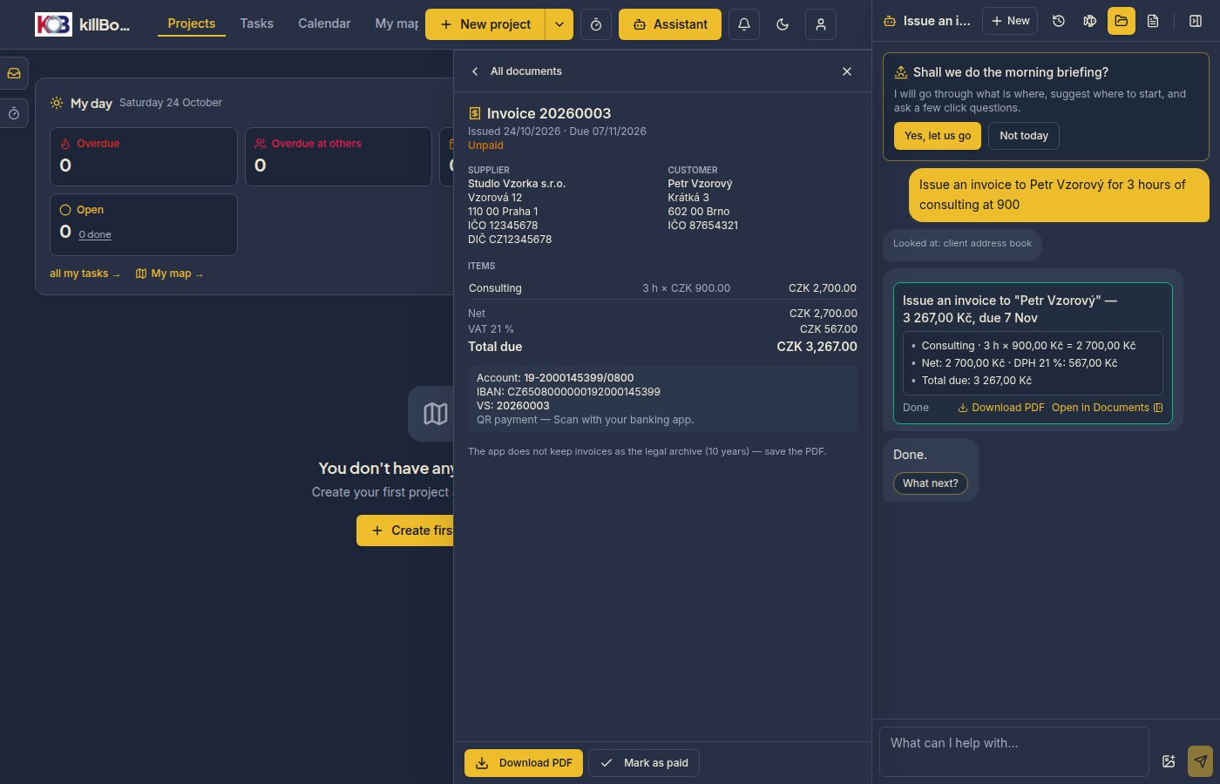The height and width of the screenshot is (784, 1220).
Task: Click the New project button
Action: pyautogui.click(x=485, y=24)
